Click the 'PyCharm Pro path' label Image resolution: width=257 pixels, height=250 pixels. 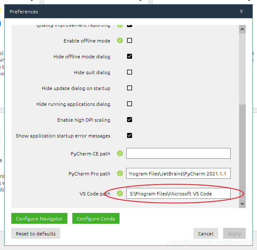(89, 174)
